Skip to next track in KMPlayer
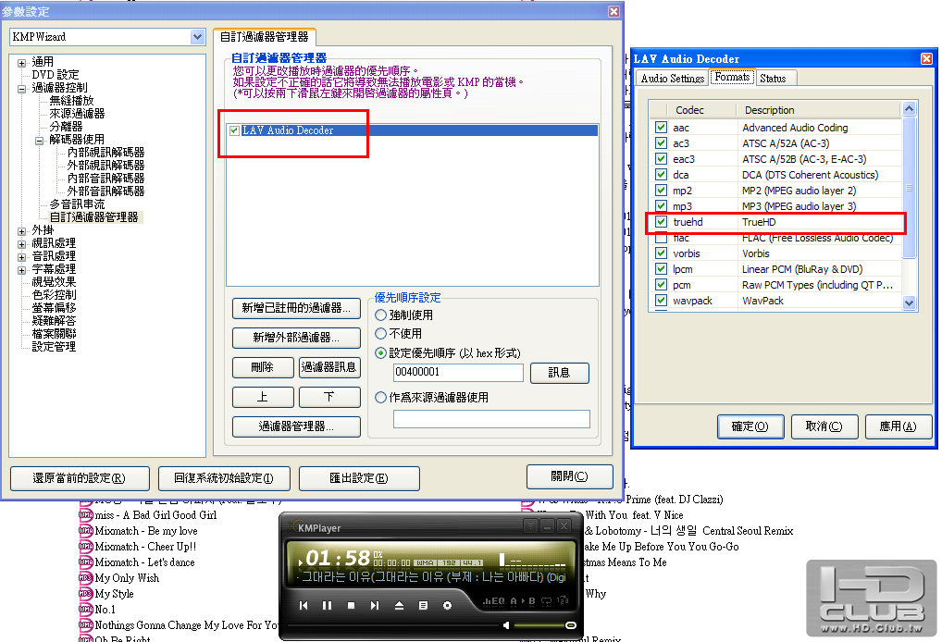This screenshot has width=942, height=642. pos(375,605)
